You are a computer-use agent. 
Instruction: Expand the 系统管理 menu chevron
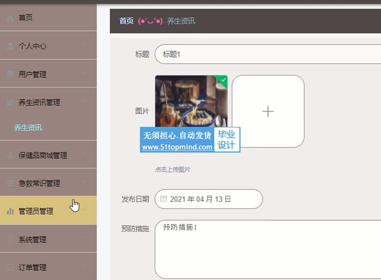(84, 238)
